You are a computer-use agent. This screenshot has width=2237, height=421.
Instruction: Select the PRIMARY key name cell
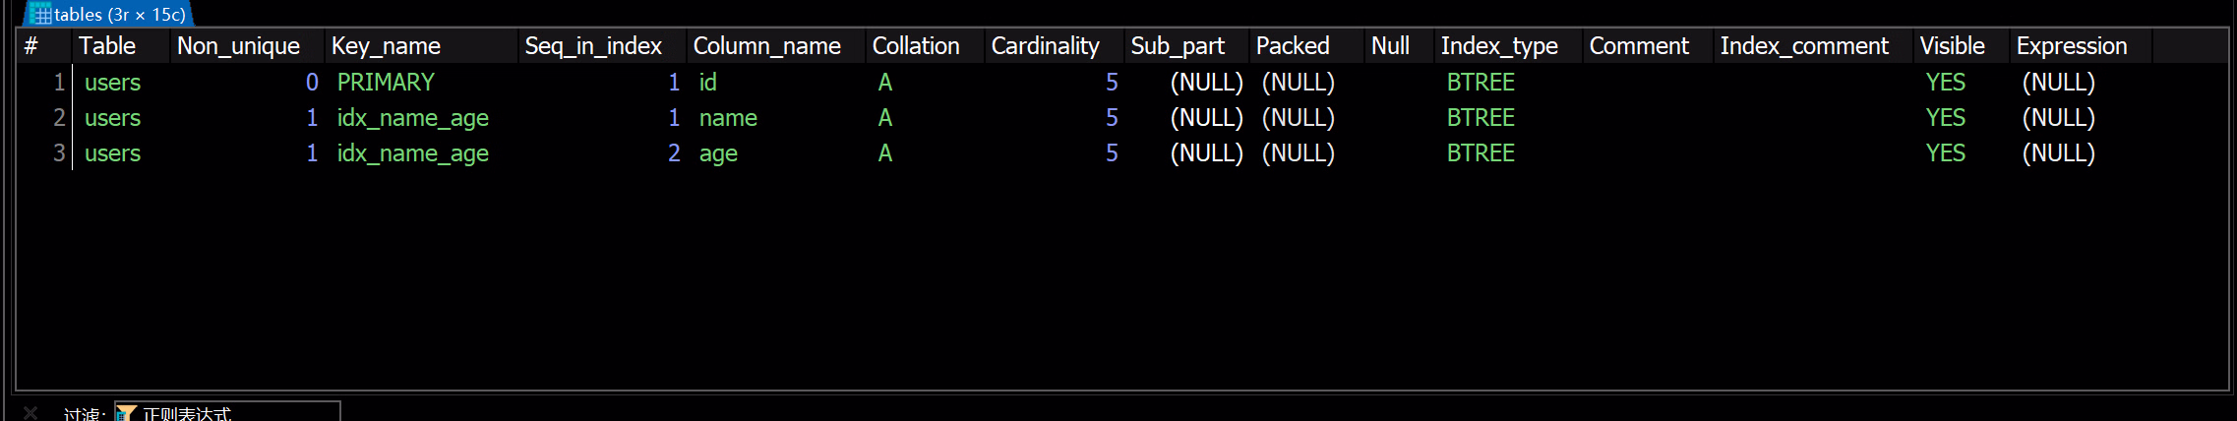pyautogui.click(x=386, y=83)
